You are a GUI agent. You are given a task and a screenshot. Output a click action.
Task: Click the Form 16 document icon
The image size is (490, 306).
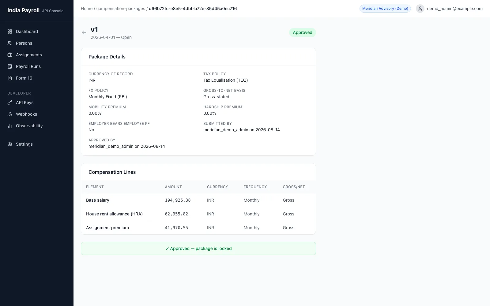pyautogui.click(x=10, y=78)
